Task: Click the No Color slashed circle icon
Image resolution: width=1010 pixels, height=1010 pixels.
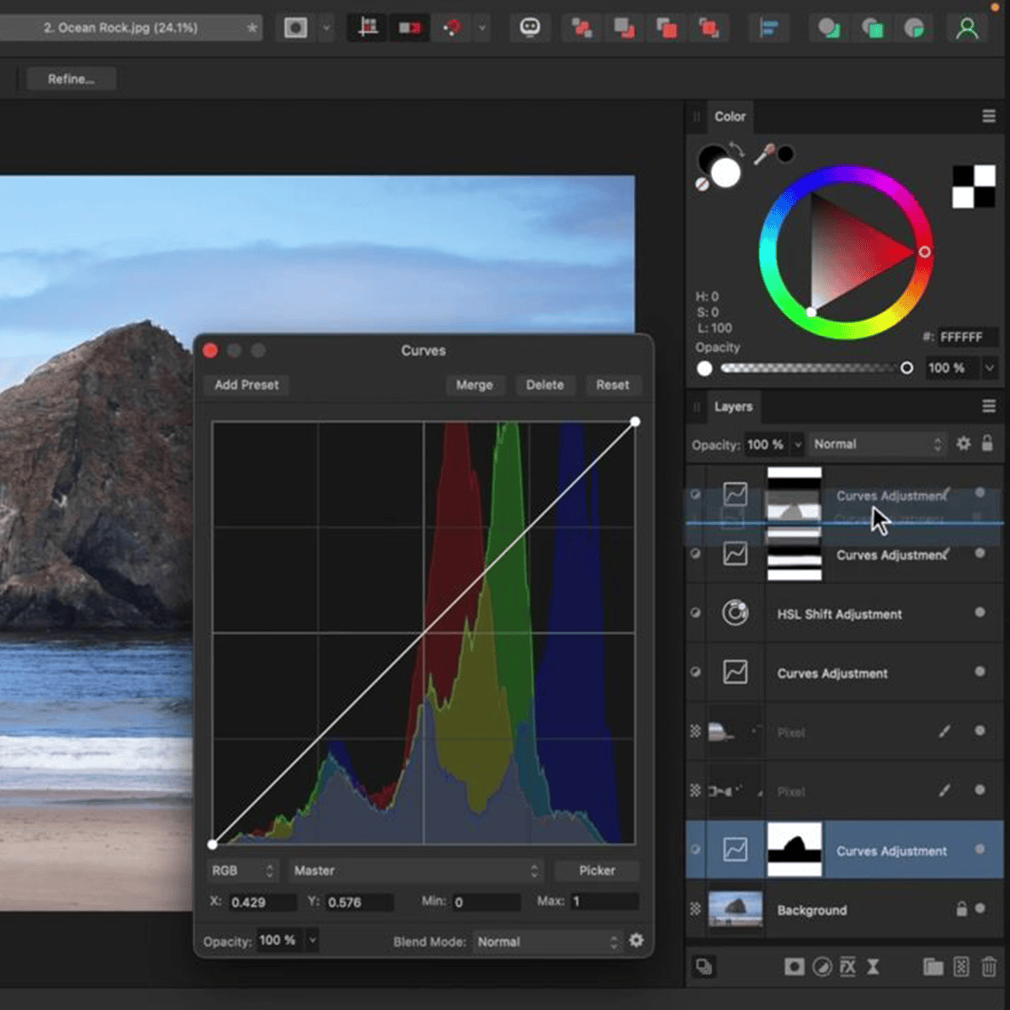Action: click(x=702, y=184)
